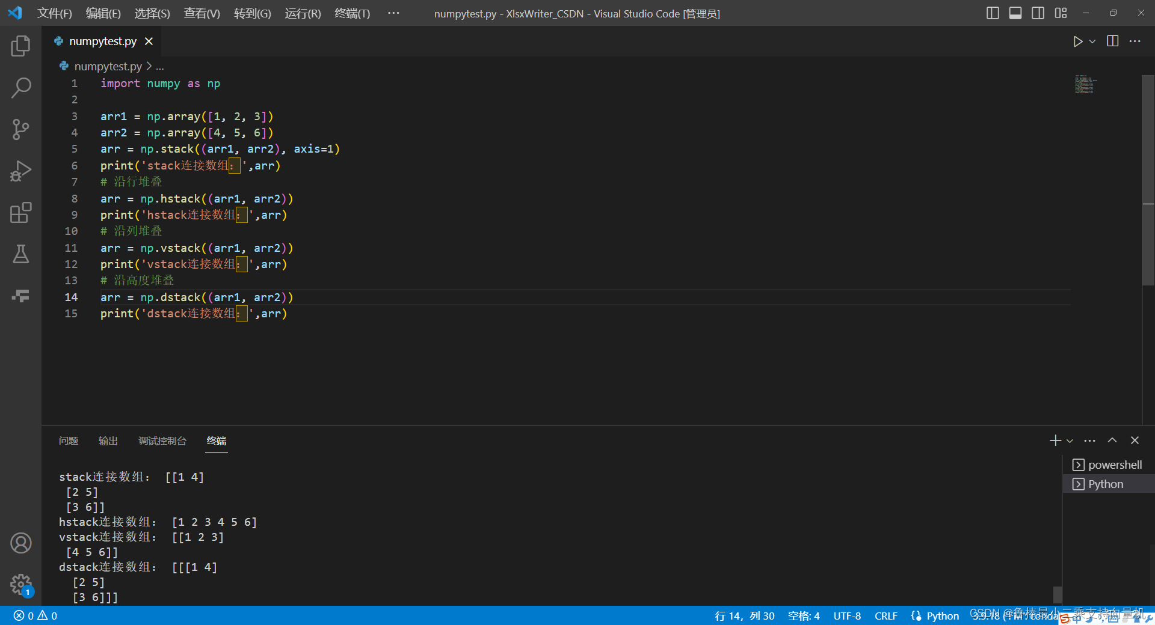
Task: Toggle the bottom panel layout
Action: 1015,13
